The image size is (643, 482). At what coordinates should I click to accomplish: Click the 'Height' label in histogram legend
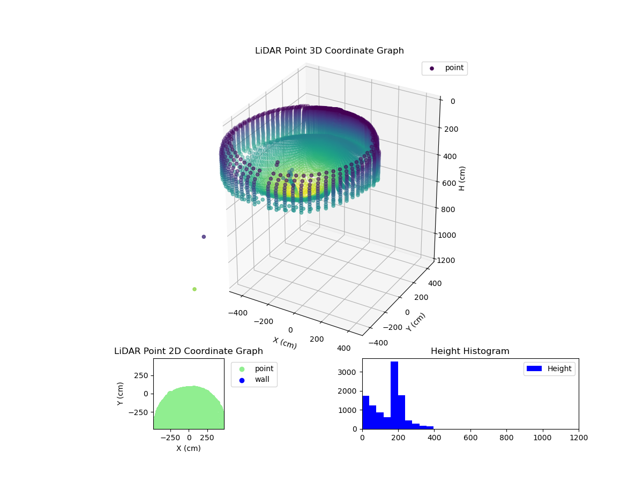click(x=559, y=368)
